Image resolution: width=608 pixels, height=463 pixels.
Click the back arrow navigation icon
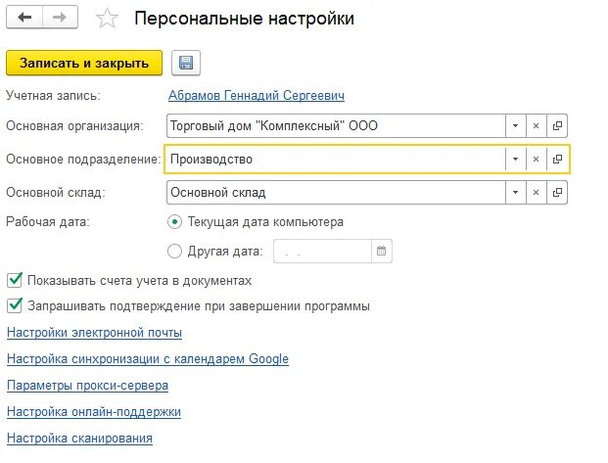point(24,17)
